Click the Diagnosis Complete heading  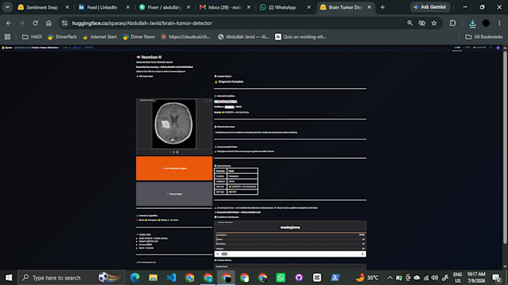tap(231, 82)
